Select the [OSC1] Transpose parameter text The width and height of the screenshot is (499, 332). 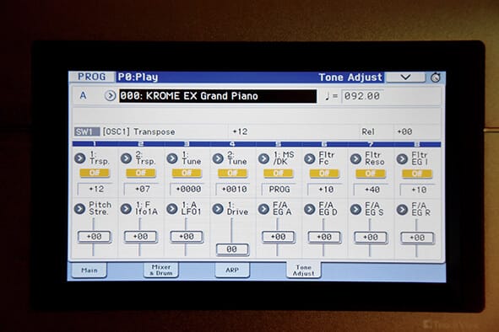pos(139,131)
